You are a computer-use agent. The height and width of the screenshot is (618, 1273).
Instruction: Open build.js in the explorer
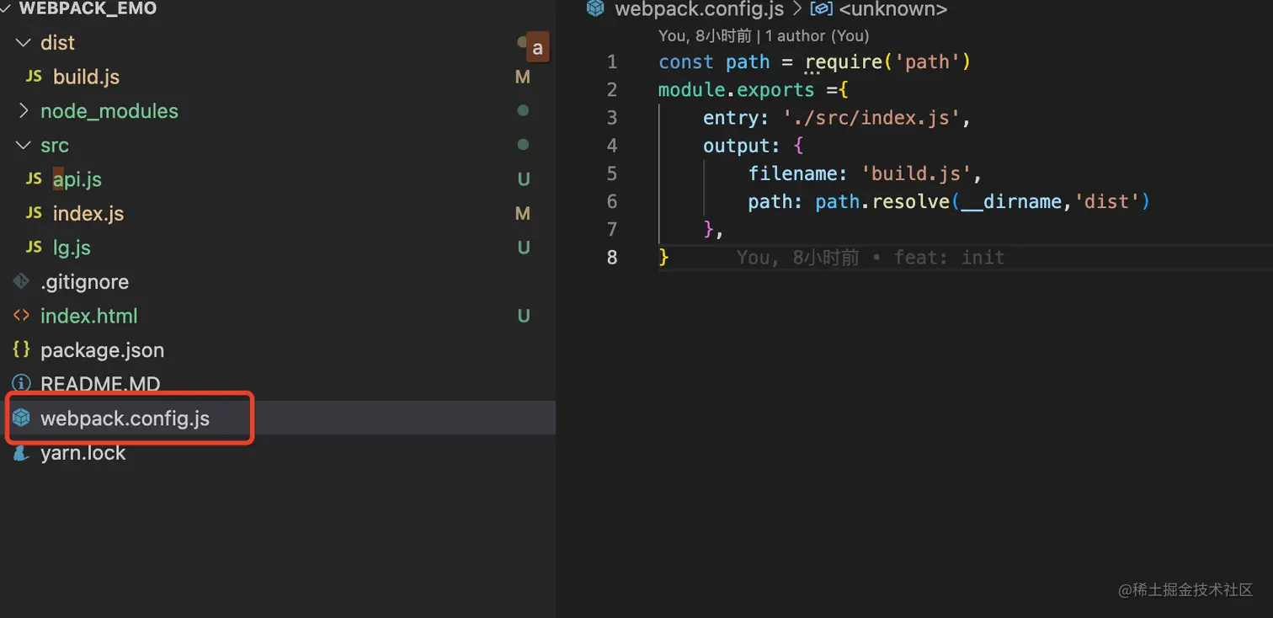click(x=86, y=77)
